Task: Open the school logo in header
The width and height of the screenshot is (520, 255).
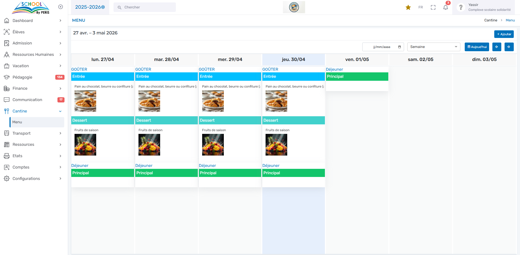Action: pos(294,7)
